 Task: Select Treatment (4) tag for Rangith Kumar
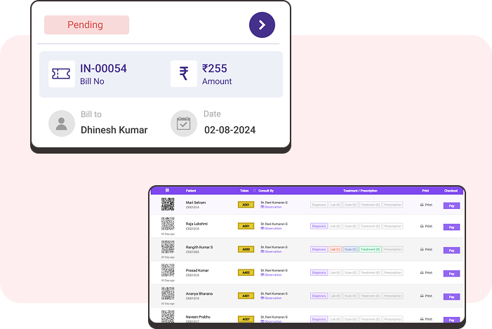[370, 249]
